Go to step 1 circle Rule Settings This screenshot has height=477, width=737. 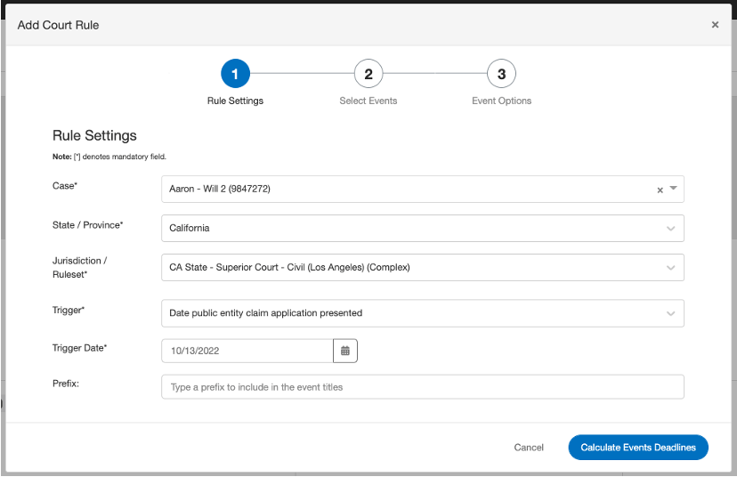(x=235, y=73)
